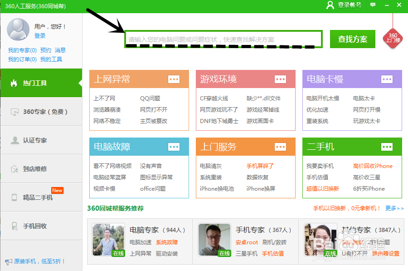Screen dimensions: 408x271
Task: Open the 360专家（免费）sidebar entry
Action: (x=41, y=112)
